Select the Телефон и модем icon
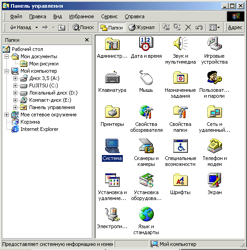 pyautogui.click(x=214, y=146)
